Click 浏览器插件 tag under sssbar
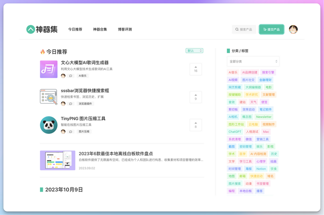This screenshot has height=215, width=324. coord(85,104)
